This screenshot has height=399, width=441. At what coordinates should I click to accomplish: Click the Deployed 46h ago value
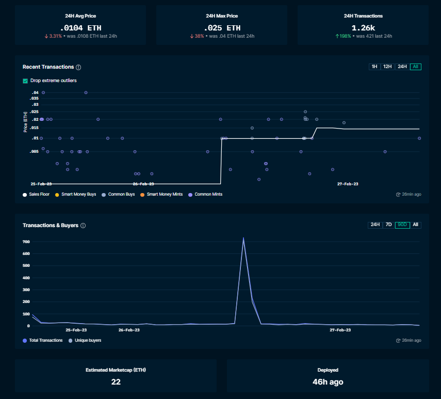(x=328, y=382)
